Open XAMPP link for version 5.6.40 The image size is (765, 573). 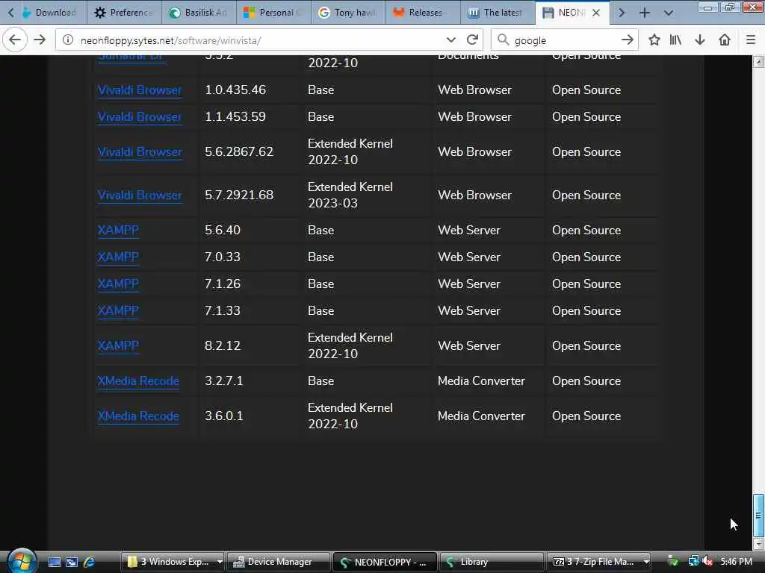pyautogui.click(x=118, y=230)
